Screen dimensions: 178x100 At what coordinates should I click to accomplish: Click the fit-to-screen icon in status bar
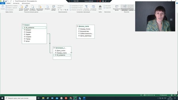(x=141, y=95)
